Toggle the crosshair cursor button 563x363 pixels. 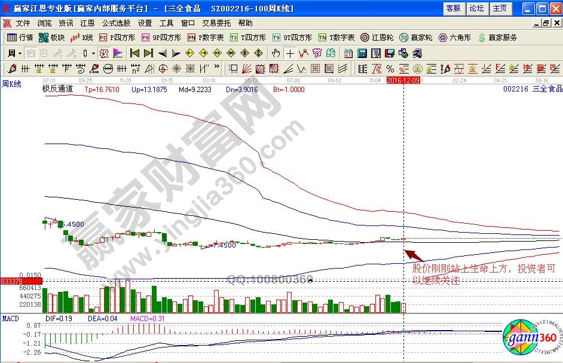click(290, 53)
